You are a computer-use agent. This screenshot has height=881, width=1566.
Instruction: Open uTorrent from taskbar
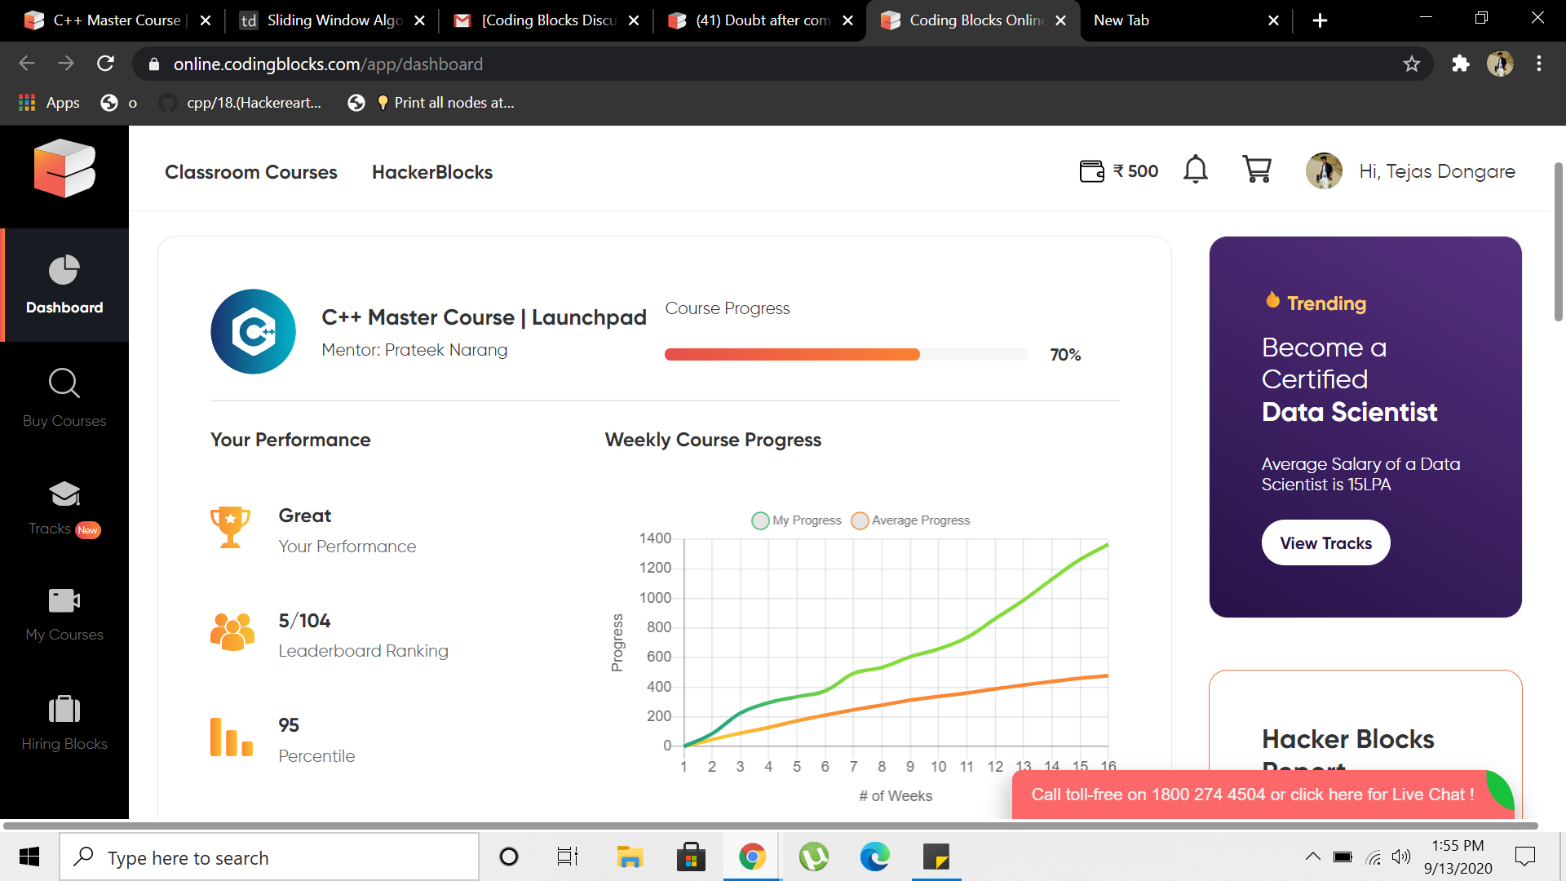click(x=813, y=857)
